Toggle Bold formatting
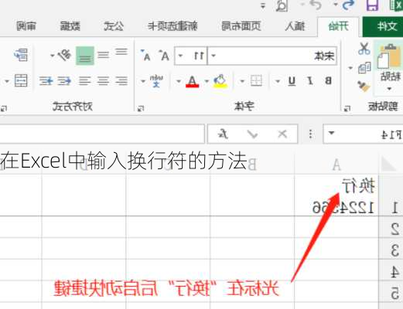The height and width of the screenshot is (309, 403). click(x=328, y=81)
